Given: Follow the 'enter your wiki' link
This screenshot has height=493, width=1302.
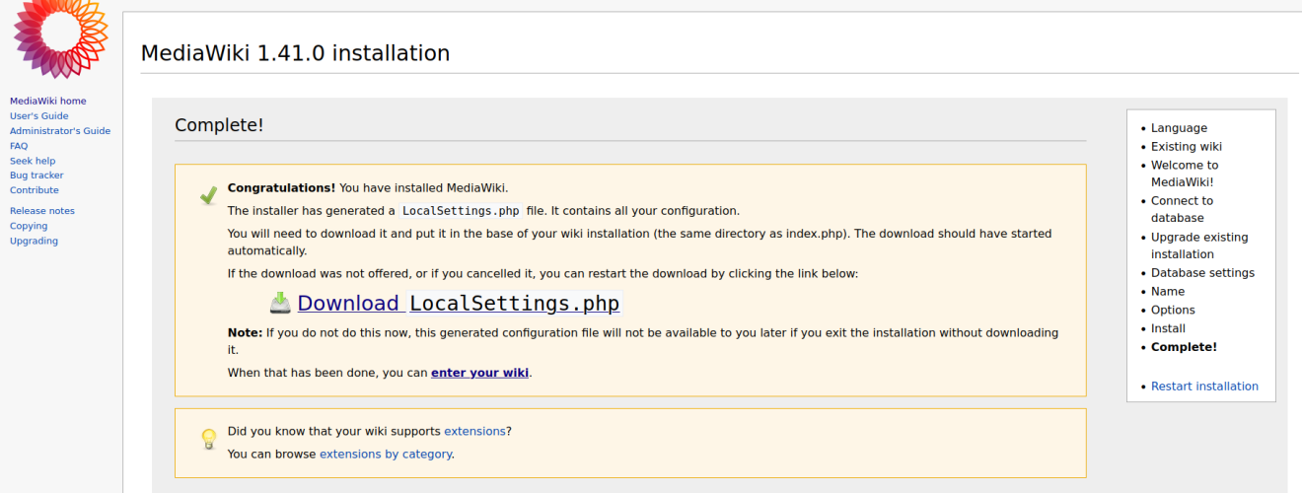Looking at the screenshot, I should pos(480,373).
